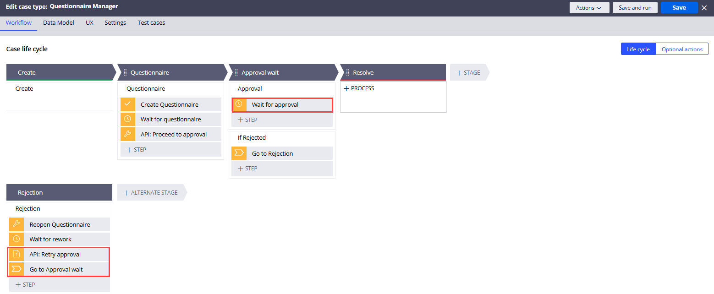Click the clock icon beside Wait for questionnaire

click(x=127, y=119)
